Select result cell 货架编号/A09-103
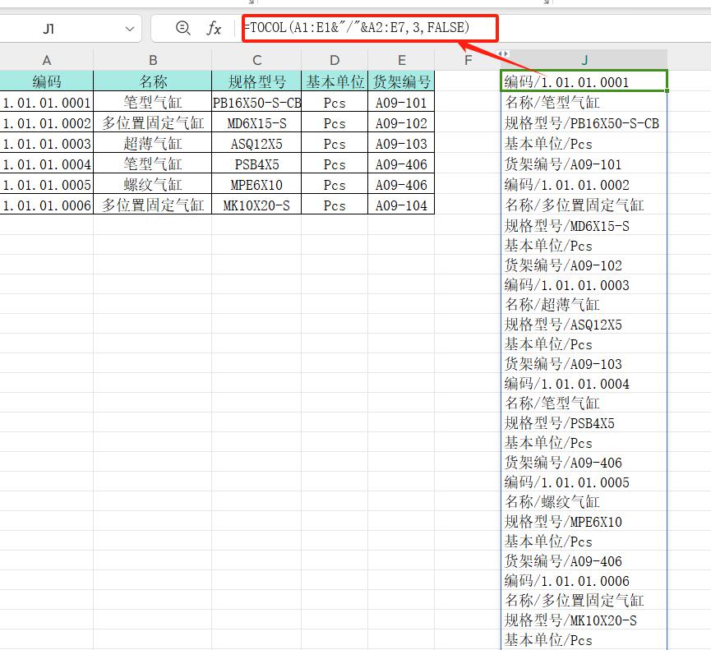 (584, 363)
